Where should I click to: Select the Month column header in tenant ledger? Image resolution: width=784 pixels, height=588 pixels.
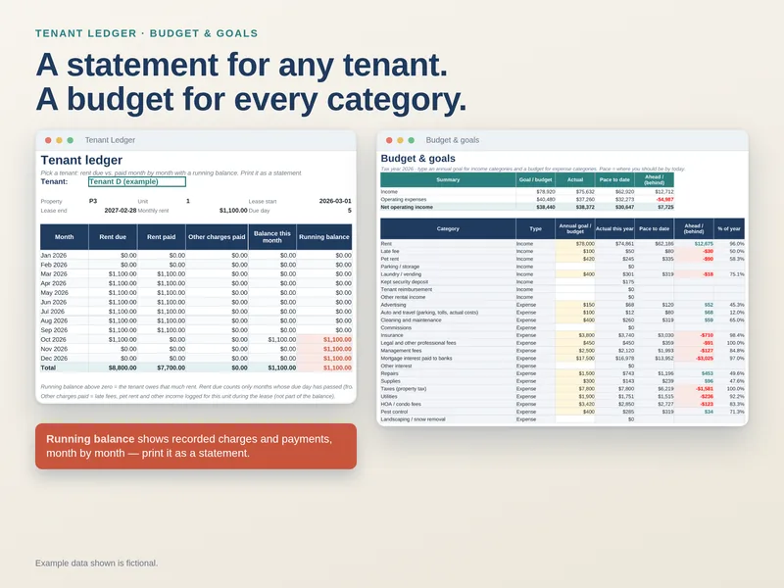click(65, 237)
